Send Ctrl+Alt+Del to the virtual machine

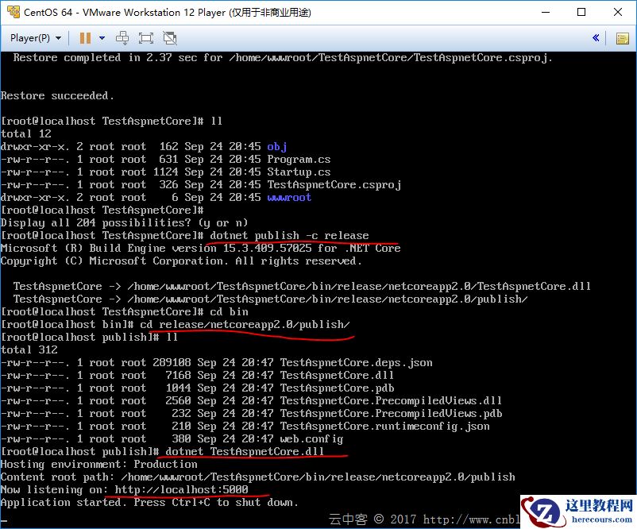click(x=122, y=38)
